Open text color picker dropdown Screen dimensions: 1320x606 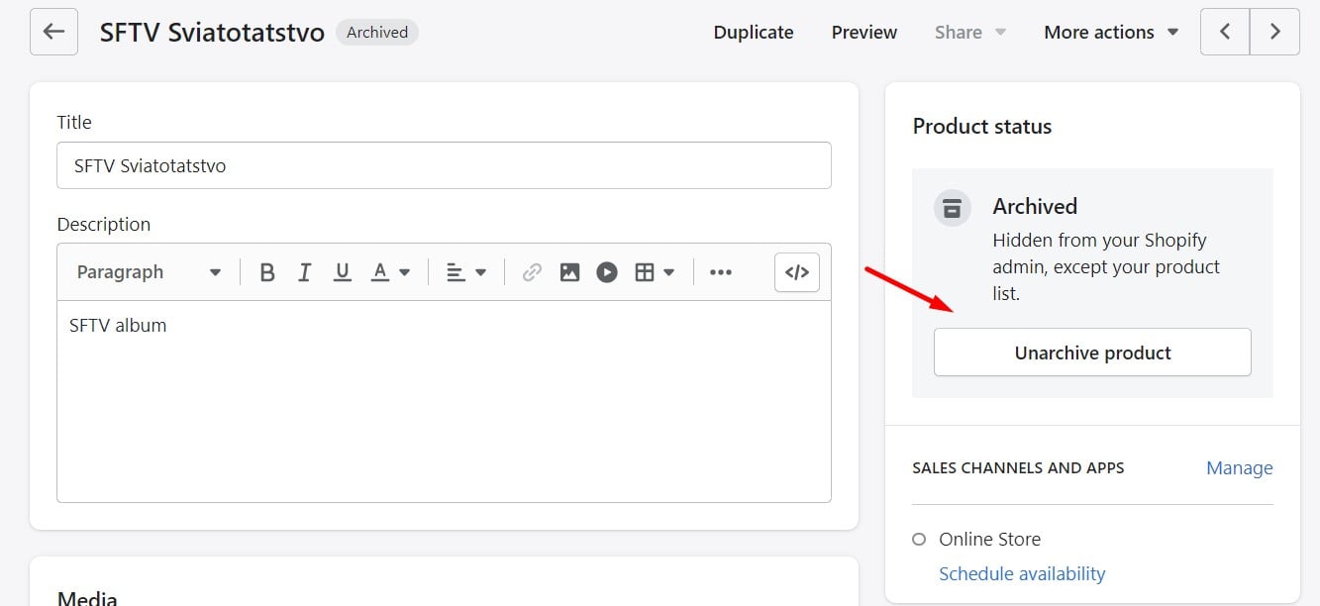point(390,272)
